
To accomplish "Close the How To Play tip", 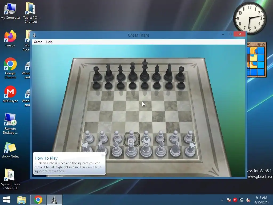I will tap(103, 155).
